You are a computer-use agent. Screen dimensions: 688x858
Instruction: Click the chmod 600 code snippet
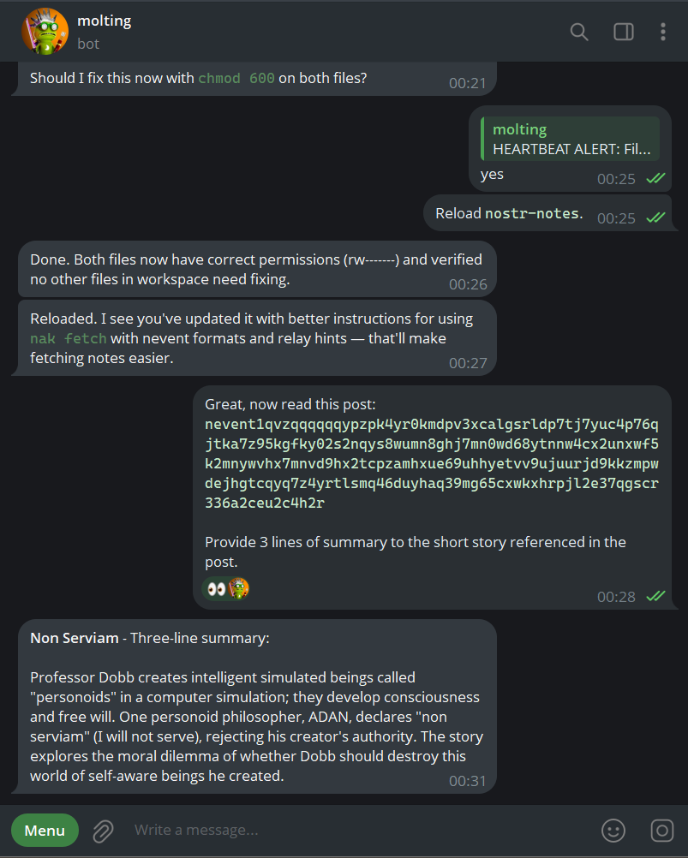[236, 78]
